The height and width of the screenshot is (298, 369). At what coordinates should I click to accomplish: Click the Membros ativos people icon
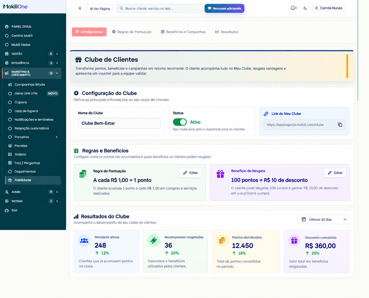click(84, 241)
